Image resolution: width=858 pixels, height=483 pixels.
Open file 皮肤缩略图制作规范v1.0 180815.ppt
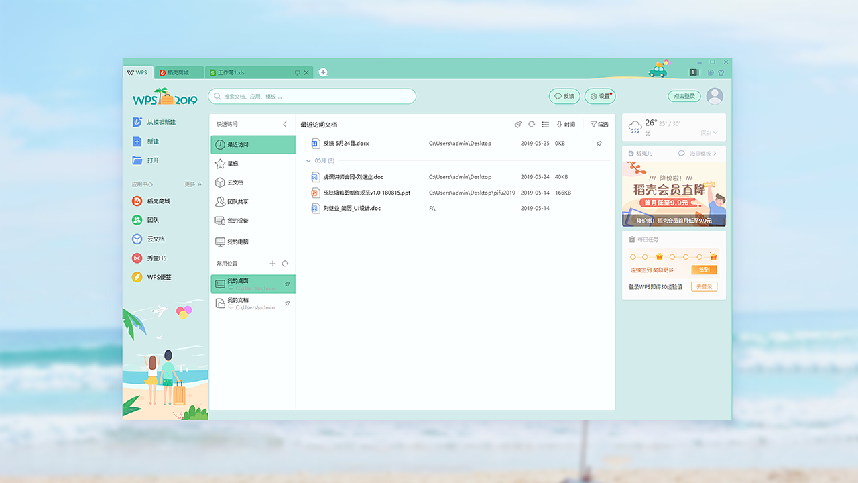tap(367, 193)
